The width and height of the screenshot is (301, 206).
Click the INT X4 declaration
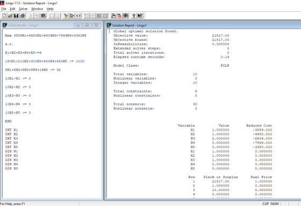(11, 143)
